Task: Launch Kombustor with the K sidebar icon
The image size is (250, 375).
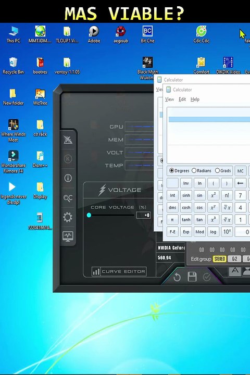Action: 68,158
